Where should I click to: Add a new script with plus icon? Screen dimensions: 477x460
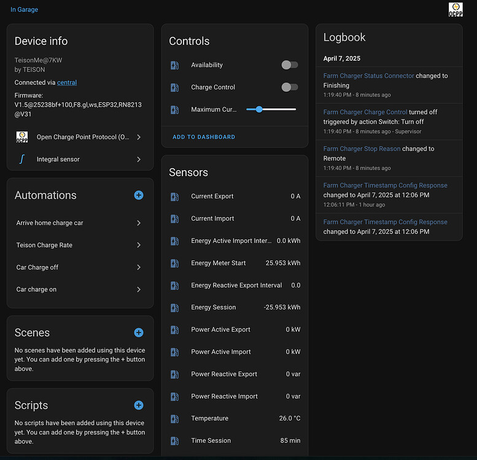pos(139,405)
